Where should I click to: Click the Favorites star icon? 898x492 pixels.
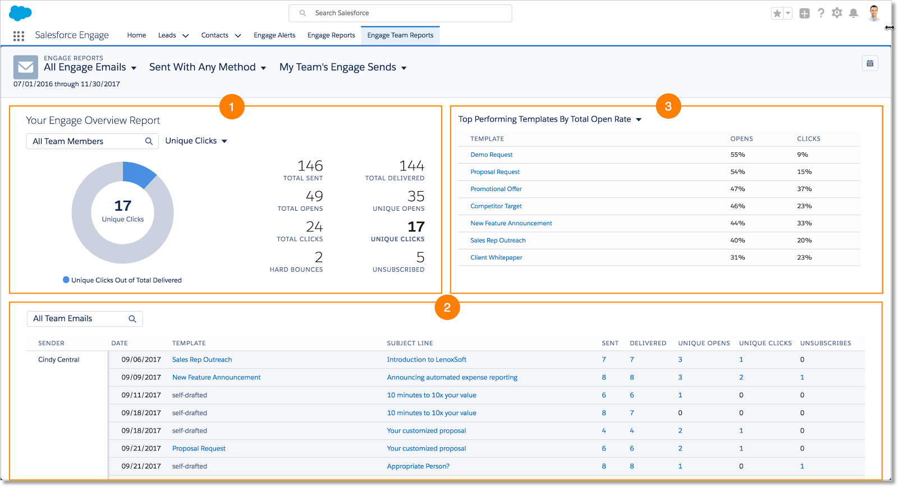click(x=777, y=13)
